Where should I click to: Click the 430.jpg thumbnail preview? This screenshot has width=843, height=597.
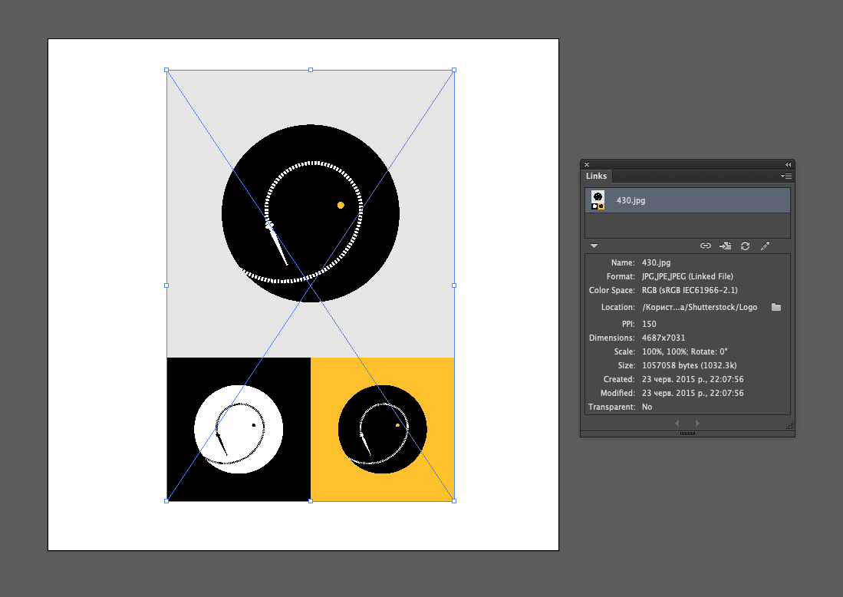point(598,200)
